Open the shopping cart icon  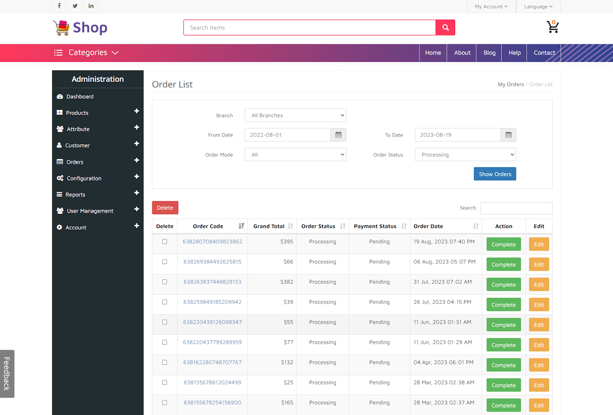[553, 27]
